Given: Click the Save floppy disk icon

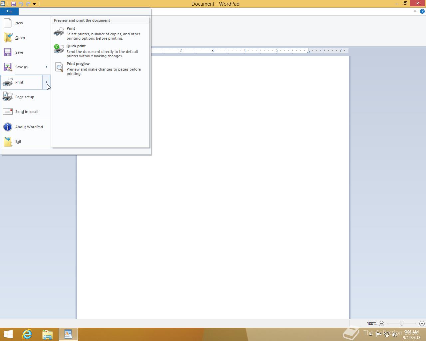Looking at the screenshot, I should pyautogui.click(x=8, y=52).
